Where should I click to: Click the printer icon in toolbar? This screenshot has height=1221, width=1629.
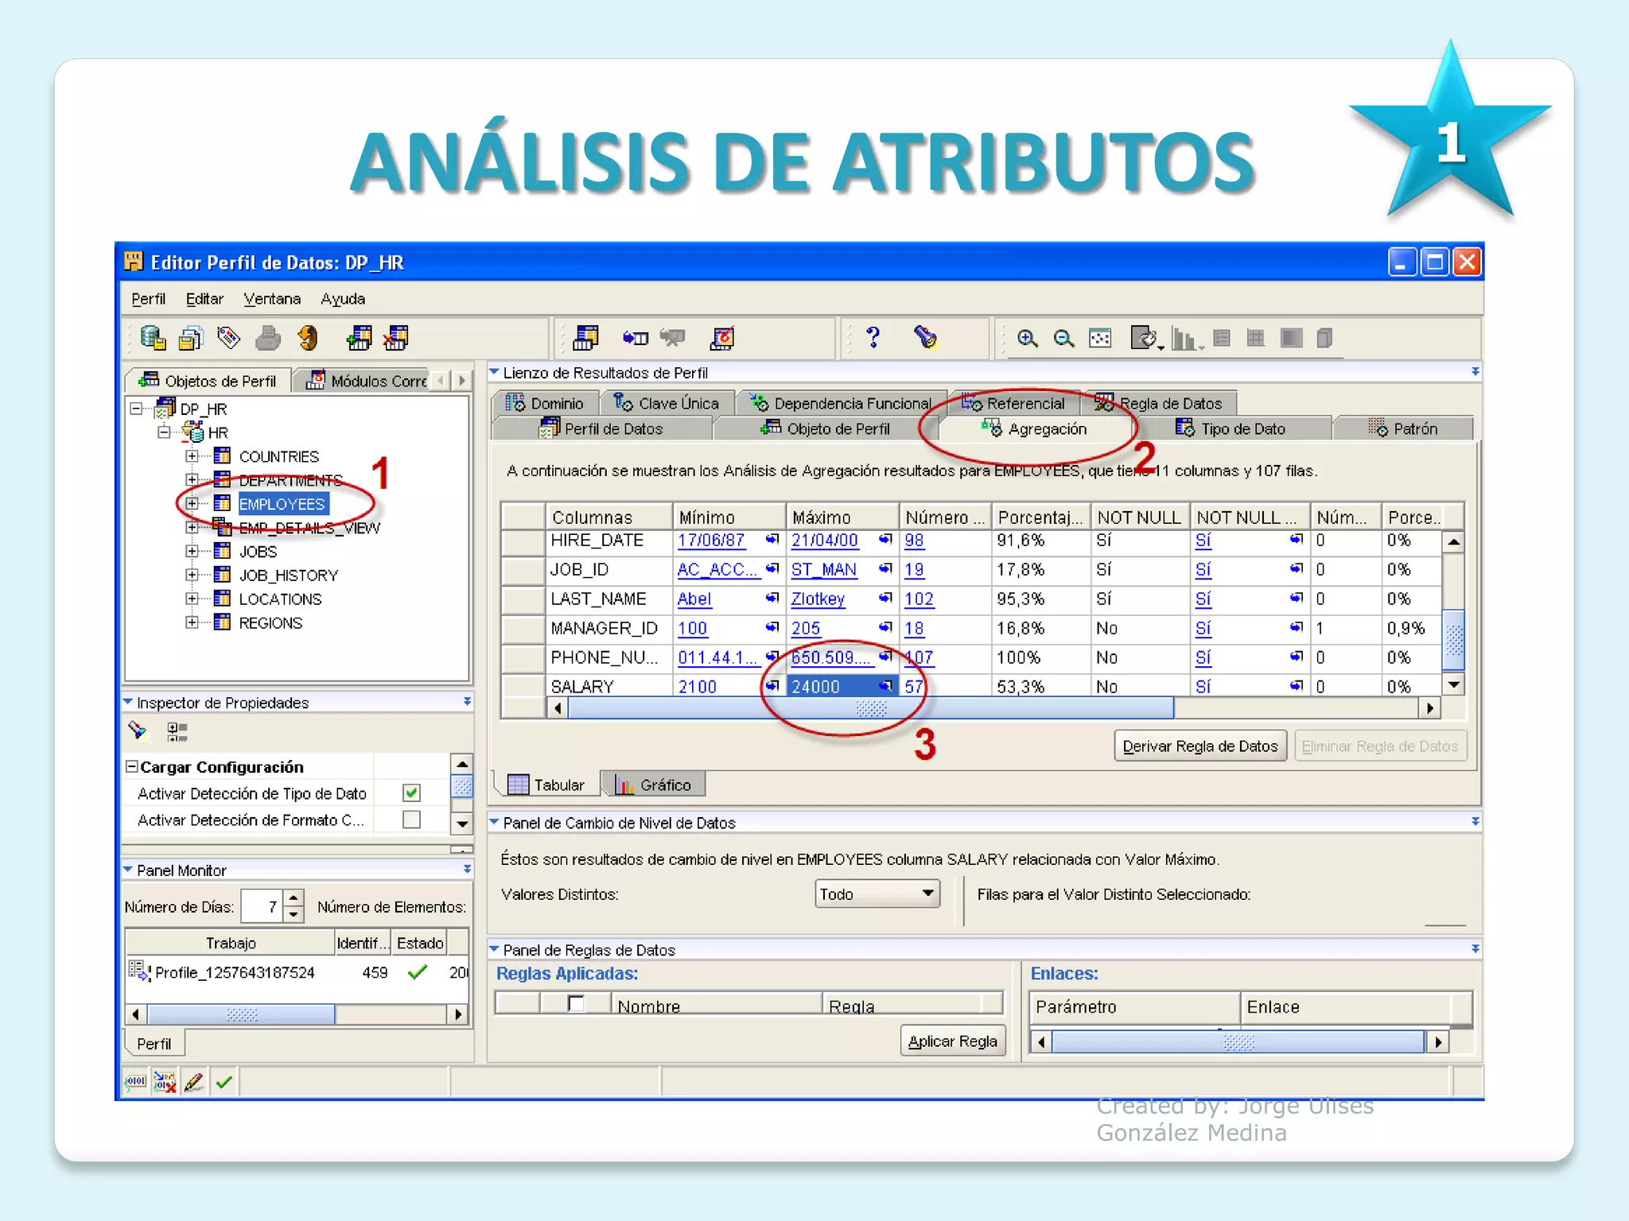pyautogui.click(x=268, y=339)
